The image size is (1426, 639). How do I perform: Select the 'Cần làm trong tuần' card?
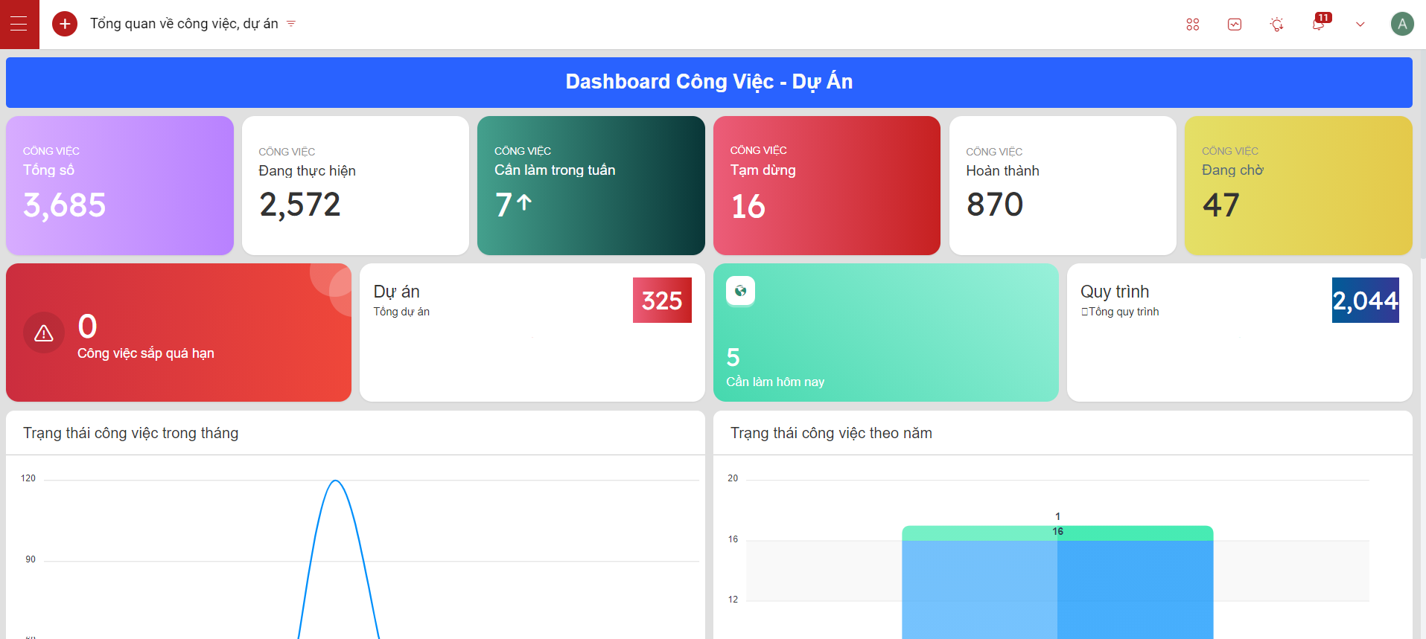(x=591, y=185)
